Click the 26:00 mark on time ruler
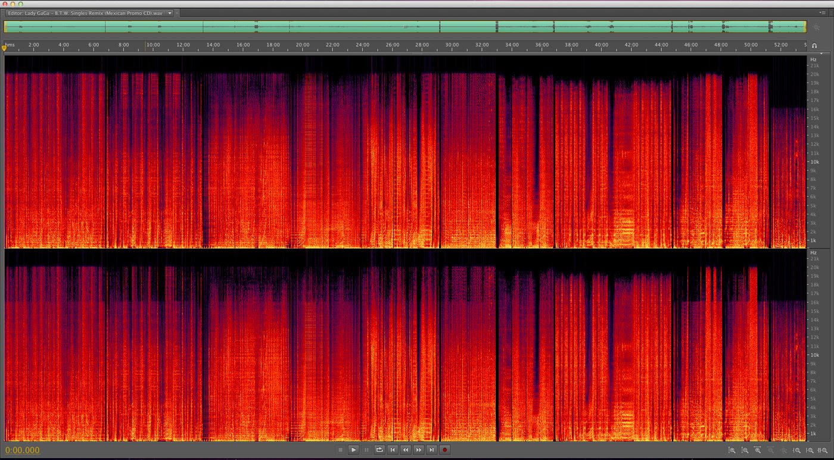Screen dimensions: 834x460 coord(393,45)
